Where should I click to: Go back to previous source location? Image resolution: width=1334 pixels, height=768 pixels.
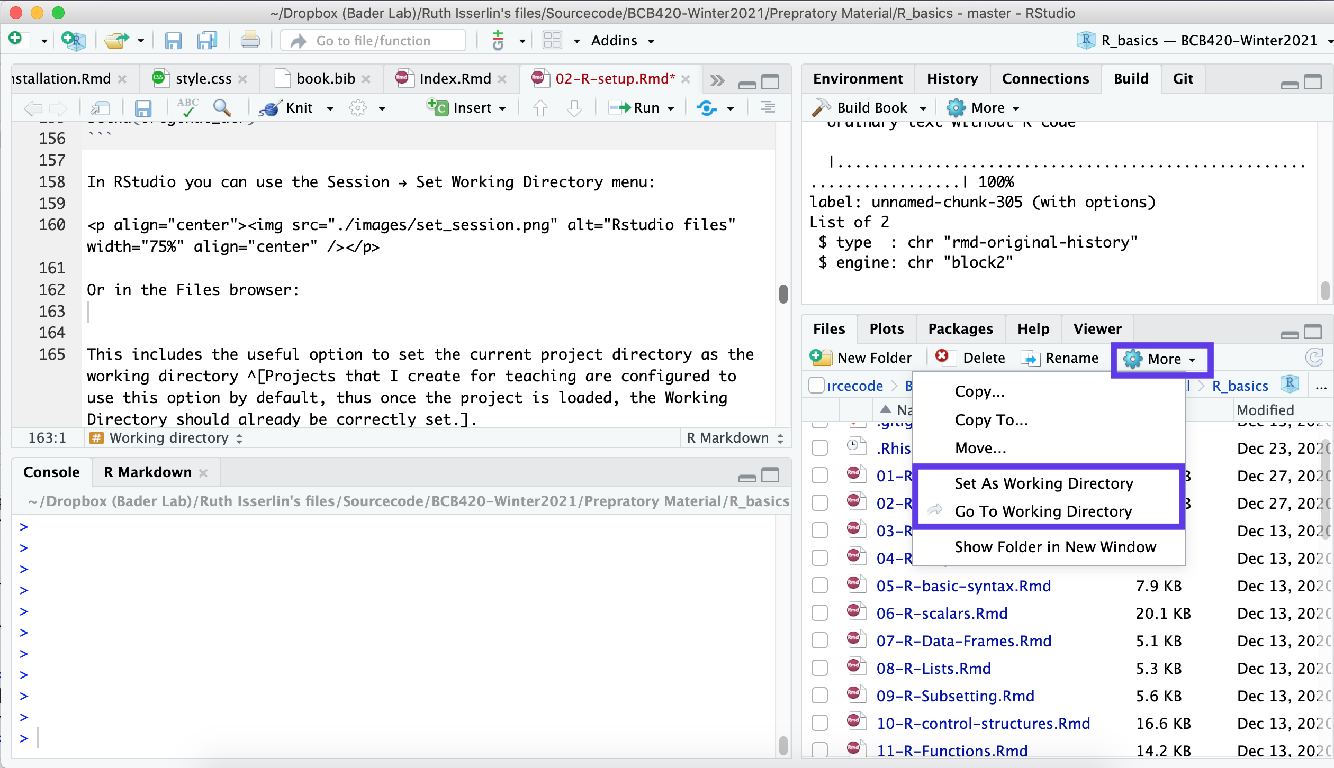pos(33,108)
